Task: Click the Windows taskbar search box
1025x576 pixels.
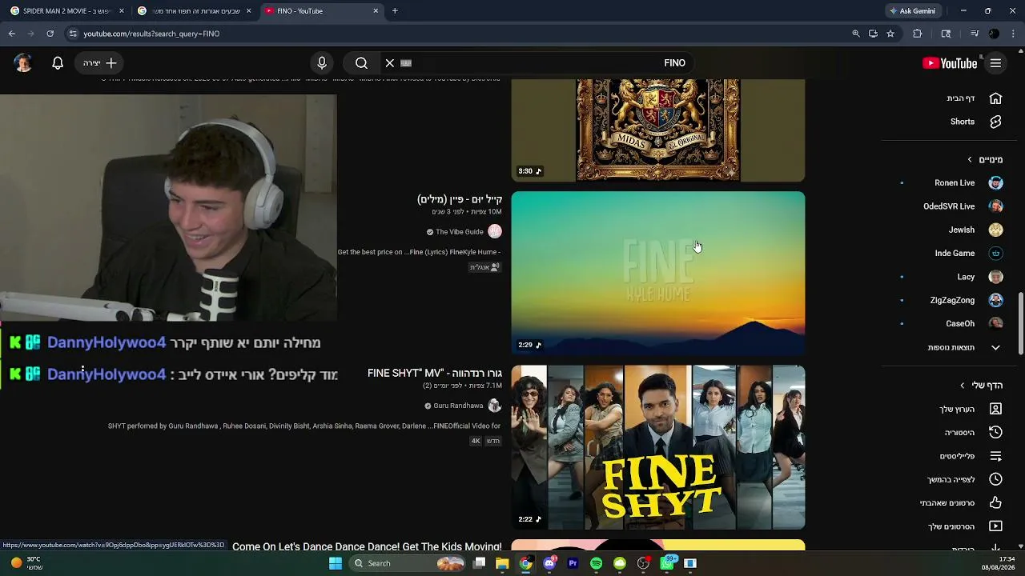Action: click(408, 563)
